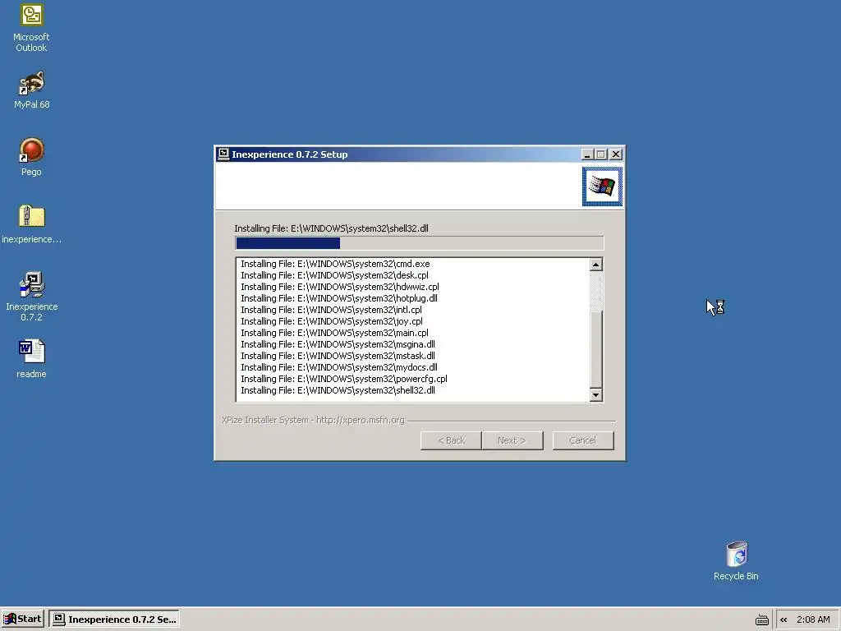Click the Windows flag logo in setup header
The height and width of the screenshot is (631, 841).
click(x=602, y=187)
